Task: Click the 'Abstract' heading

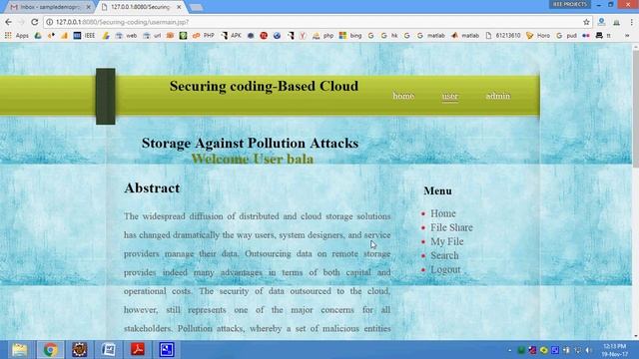Action: coord(152,188)
